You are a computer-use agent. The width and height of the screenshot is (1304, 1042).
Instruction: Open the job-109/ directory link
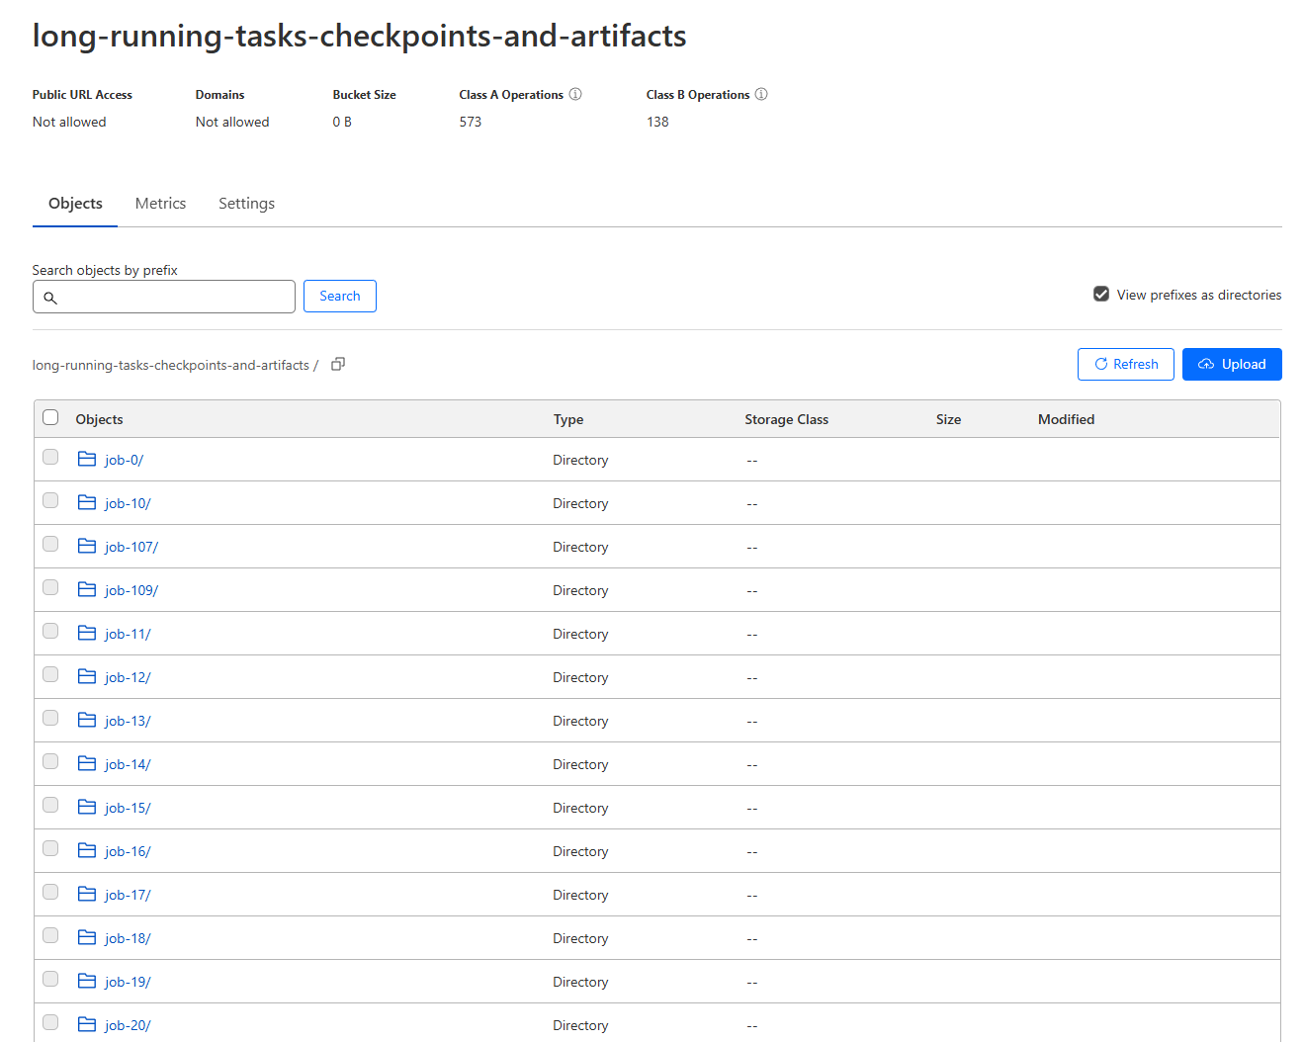pyautogui.click(x=131, y=590)
